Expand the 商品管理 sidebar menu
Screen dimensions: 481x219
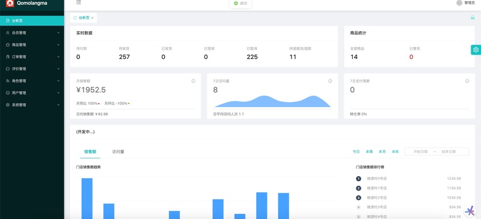[32, 45]
